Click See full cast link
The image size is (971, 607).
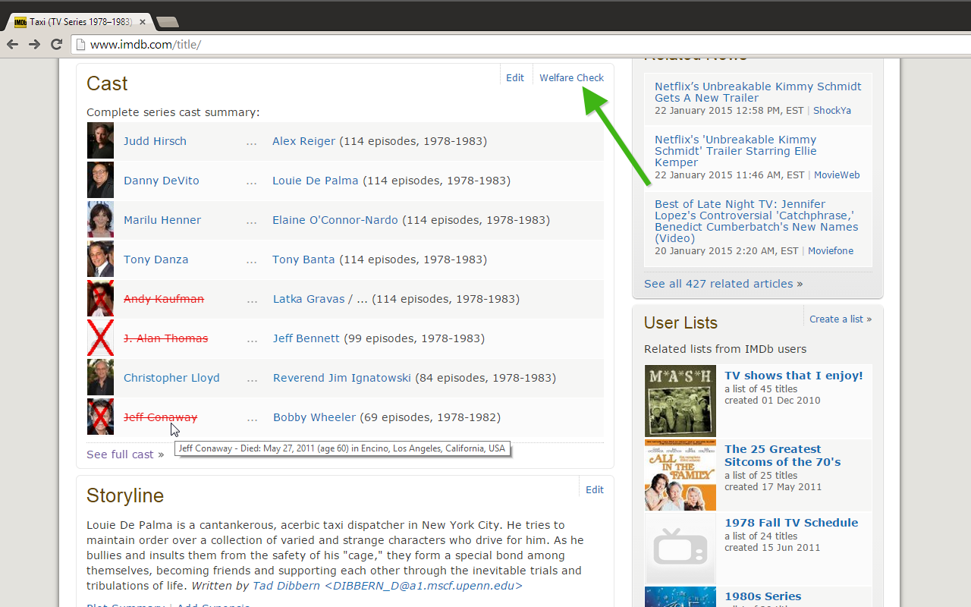click(x=125, y=454)
